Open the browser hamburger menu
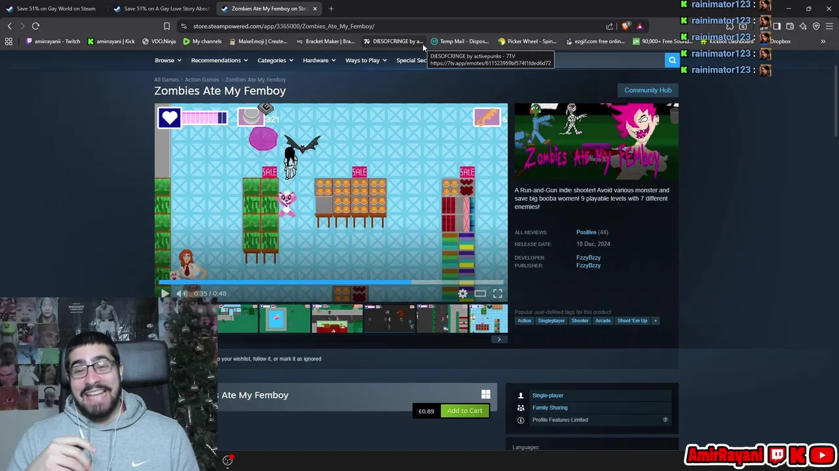 pyautogui.click(x=829, y=26)
